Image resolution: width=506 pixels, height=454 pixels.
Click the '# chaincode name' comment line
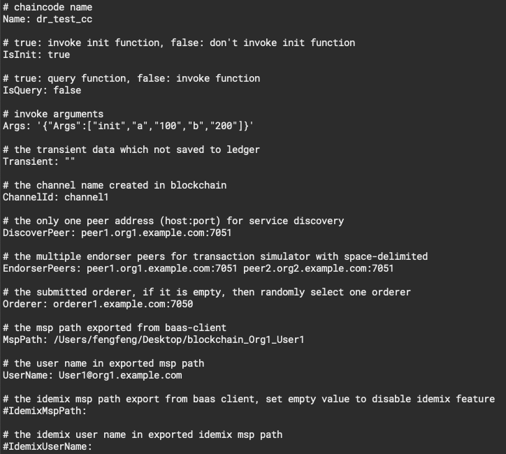(x=48, y=7)
